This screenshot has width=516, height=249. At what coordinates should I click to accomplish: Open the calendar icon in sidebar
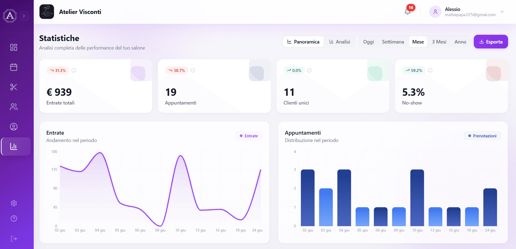(14, 67)
